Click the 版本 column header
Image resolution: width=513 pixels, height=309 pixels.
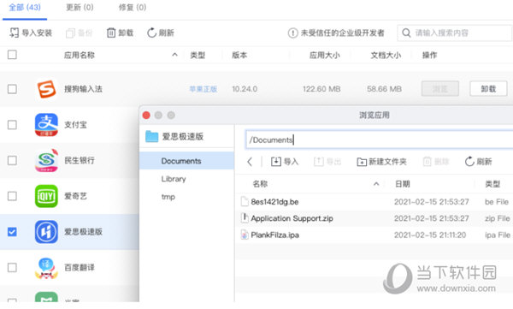click(x=239, y=55)
